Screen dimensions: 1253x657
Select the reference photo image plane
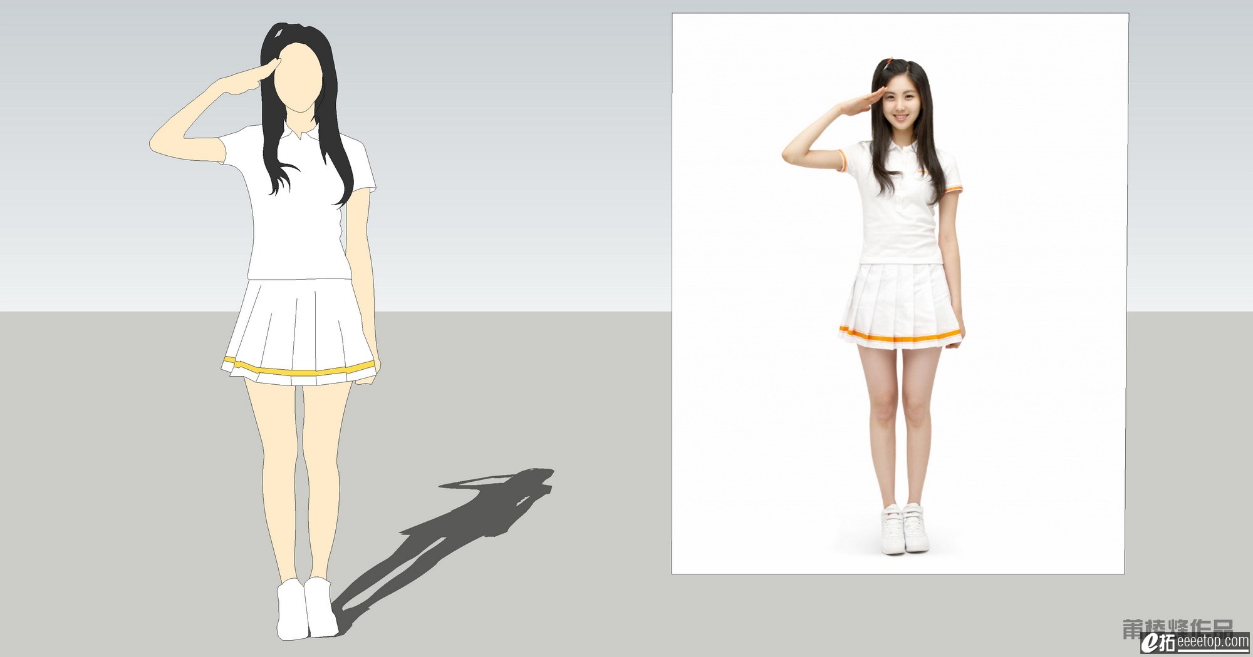(900, 293)
